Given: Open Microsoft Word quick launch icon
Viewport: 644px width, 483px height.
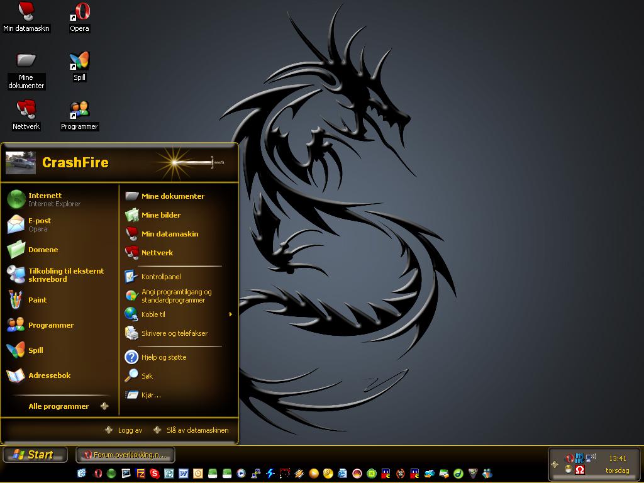Looking at the screenshot, I should pyautogui.click(x=184, y=474).
